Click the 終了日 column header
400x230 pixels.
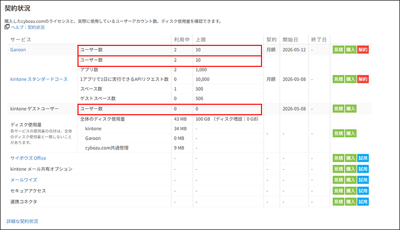[318, 40]
